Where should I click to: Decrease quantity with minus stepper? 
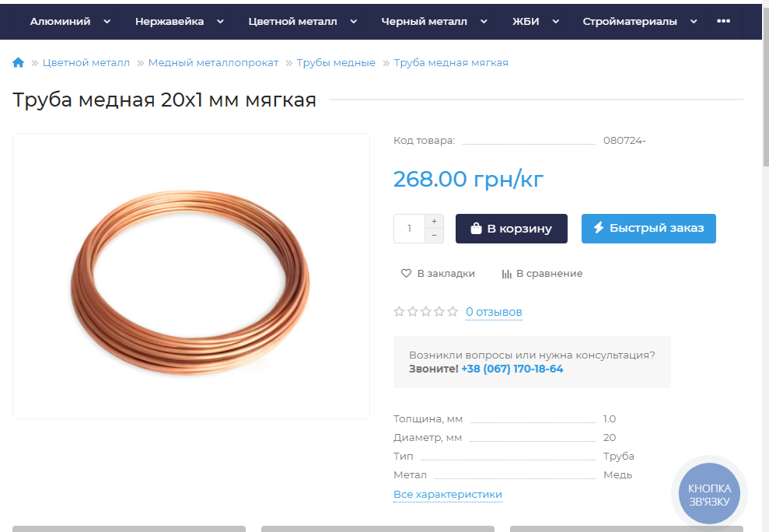tap(434, 236)
